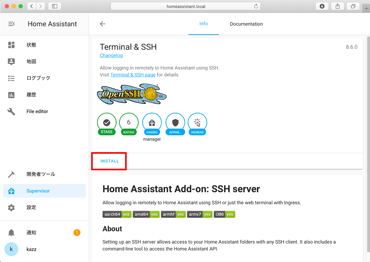Click the homeassistant.local address bar

186,6
